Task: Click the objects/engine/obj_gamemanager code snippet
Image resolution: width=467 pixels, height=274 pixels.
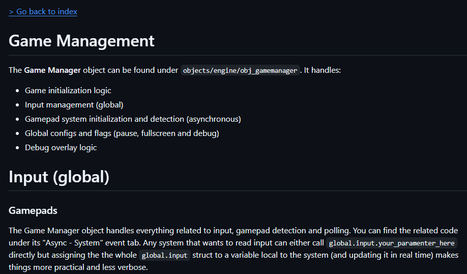Action: [x=240, y=70]
